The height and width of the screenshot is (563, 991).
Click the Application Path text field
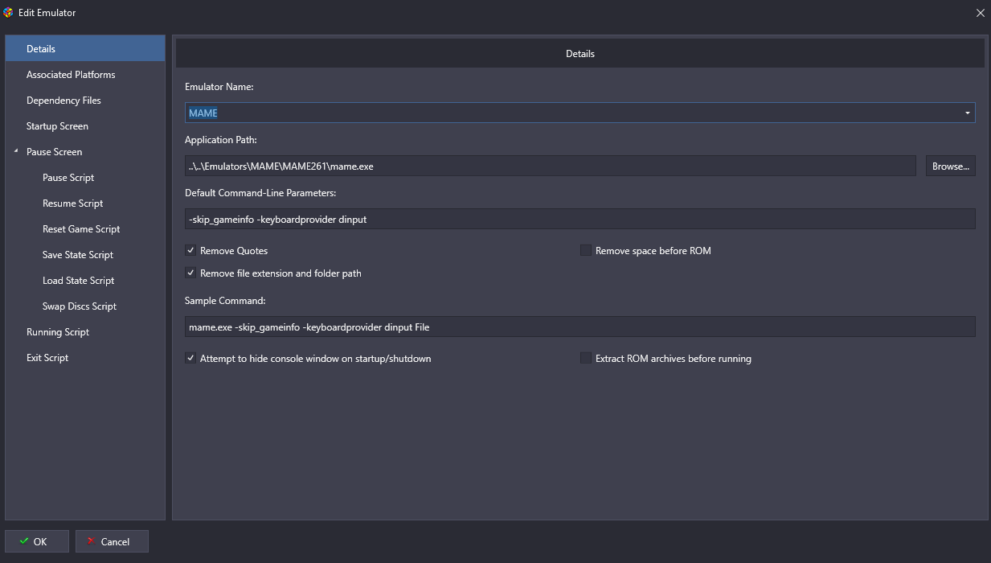pyautogui.click(x=550, y=166)
